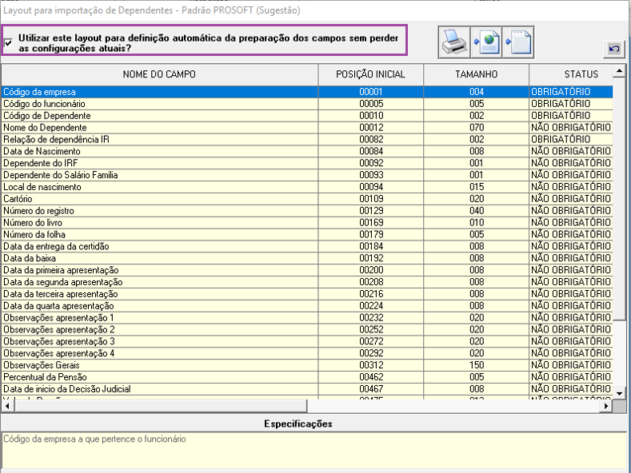Select row 'Data da terceira apresentação'
Viewport: 631px width, 473px height.
307,294
